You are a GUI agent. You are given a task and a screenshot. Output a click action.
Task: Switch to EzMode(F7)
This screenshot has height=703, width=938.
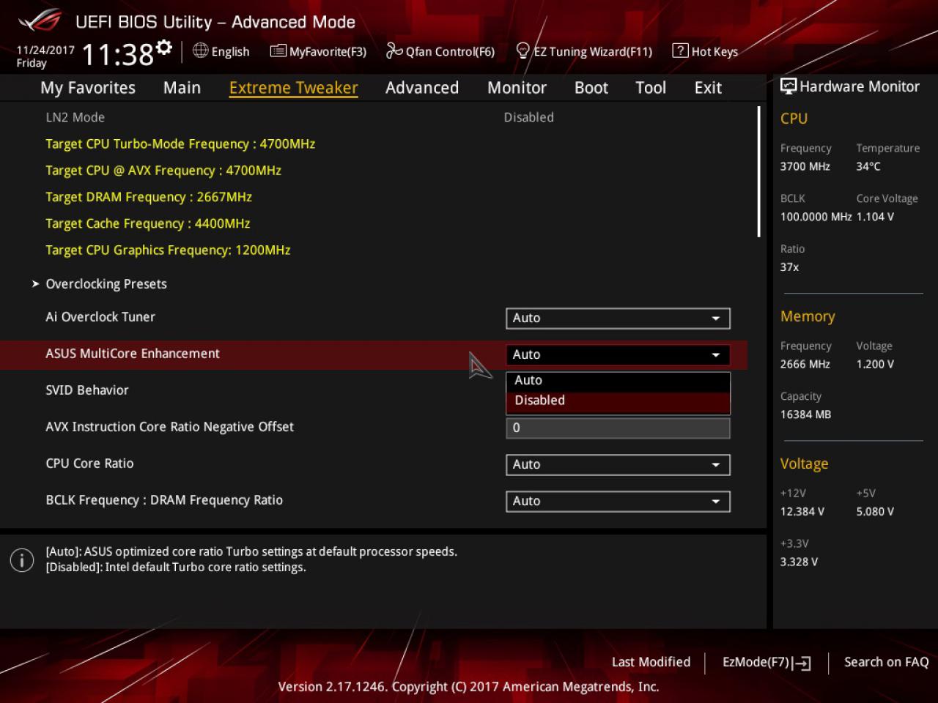coord(767,662)
